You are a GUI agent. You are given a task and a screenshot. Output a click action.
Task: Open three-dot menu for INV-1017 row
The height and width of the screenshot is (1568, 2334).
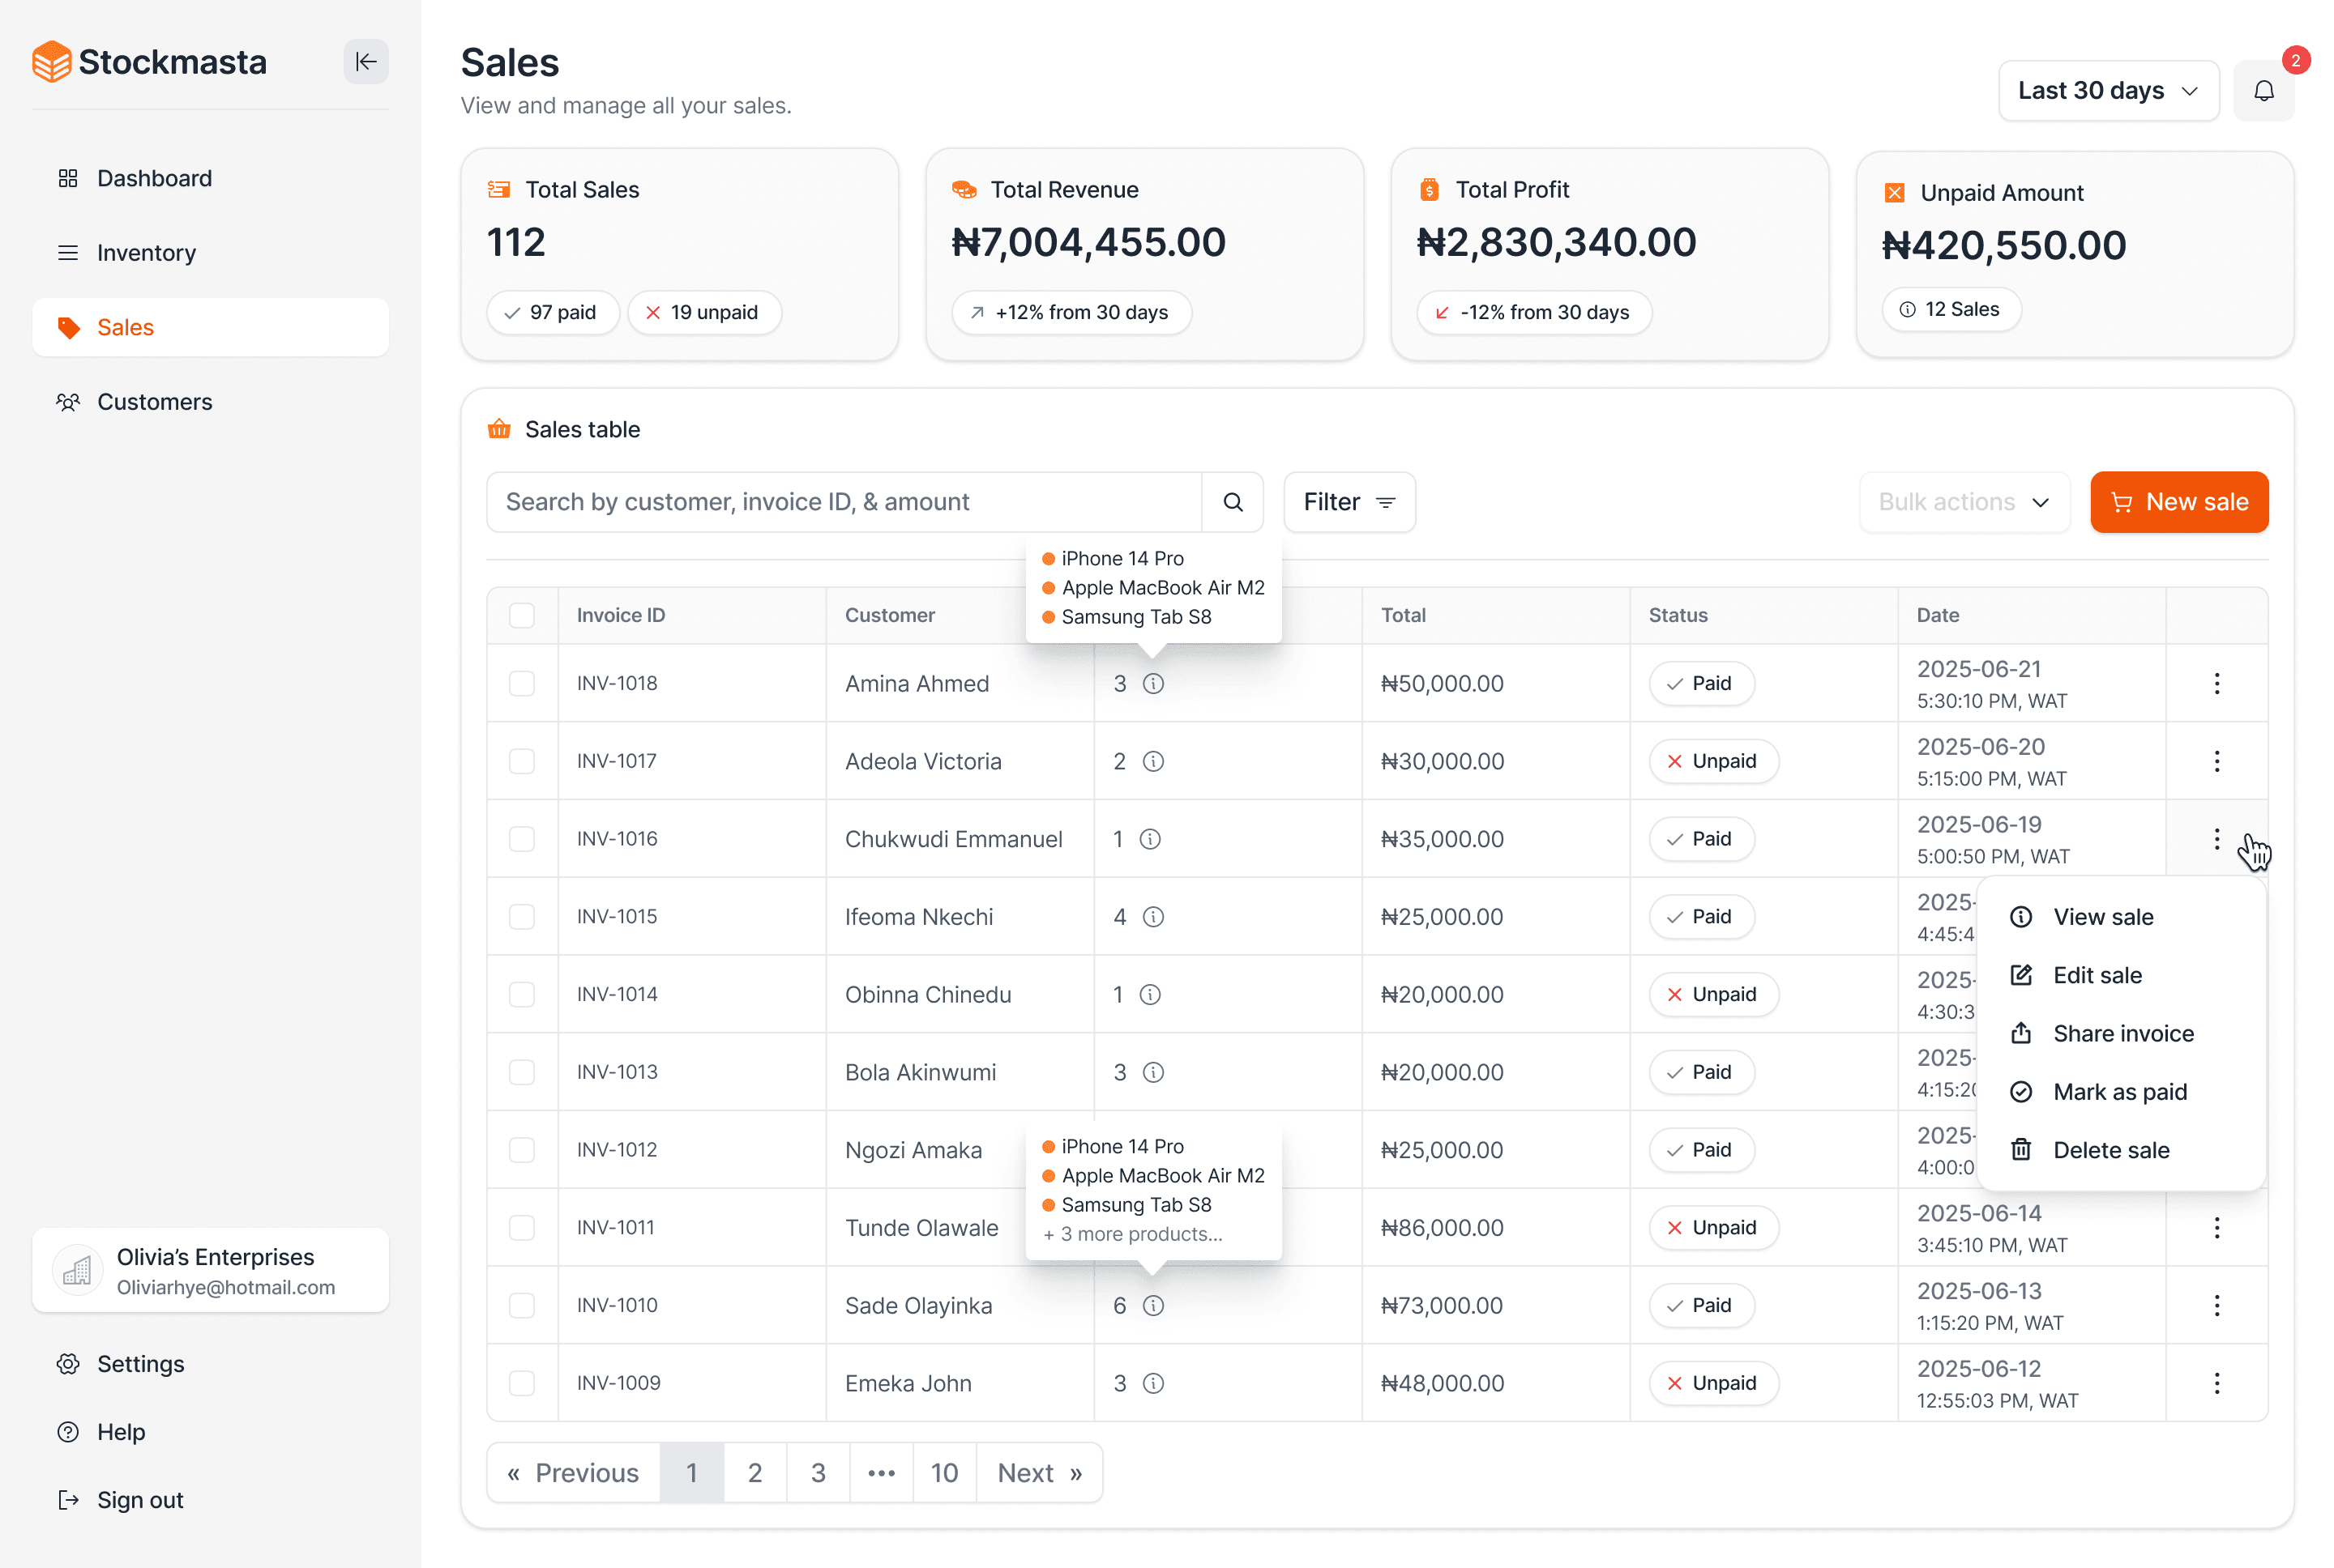(x=2216, y=762)
